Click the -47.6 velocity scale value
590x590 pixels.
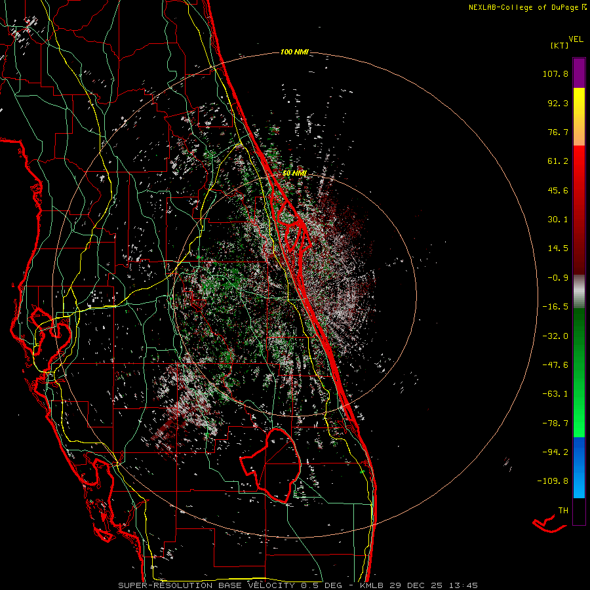(x=555, y=365)
